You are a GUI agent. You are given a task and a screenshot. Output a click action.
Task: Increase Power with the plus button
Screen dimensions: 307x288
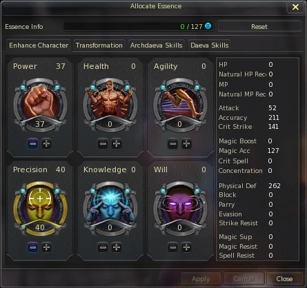tap(46, 144)
